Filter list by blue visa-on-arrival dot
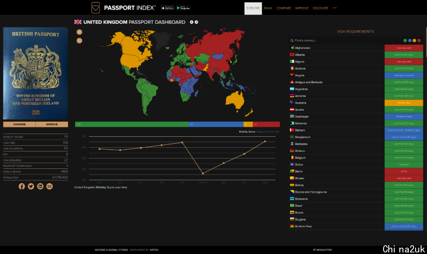Image resolution: width=427 pixels, height=254 pixels. click(x=410, y=40)
